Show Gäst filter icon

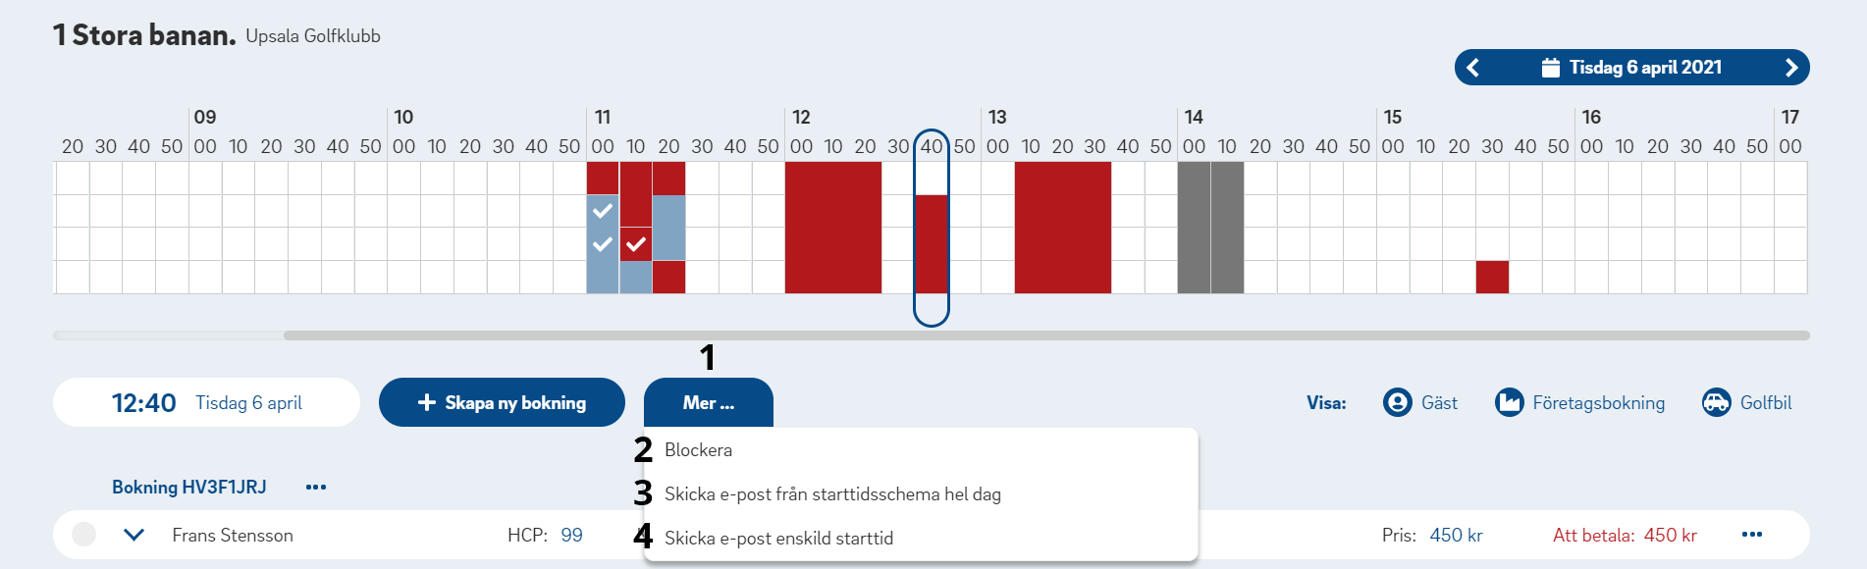1397,402
